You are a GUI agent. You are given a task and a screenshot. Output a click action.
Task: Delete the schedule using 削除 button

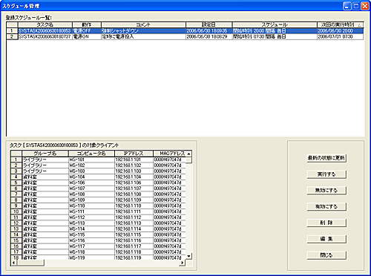click(x=326, y=223)
